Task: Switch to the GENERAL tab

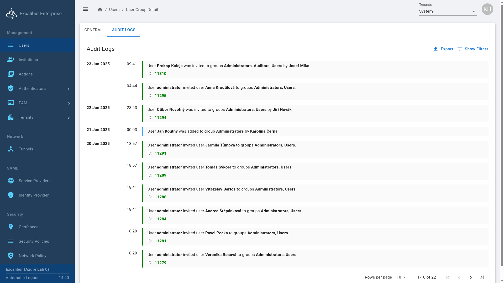Action: pyautogui.click(x=93, y=30)
